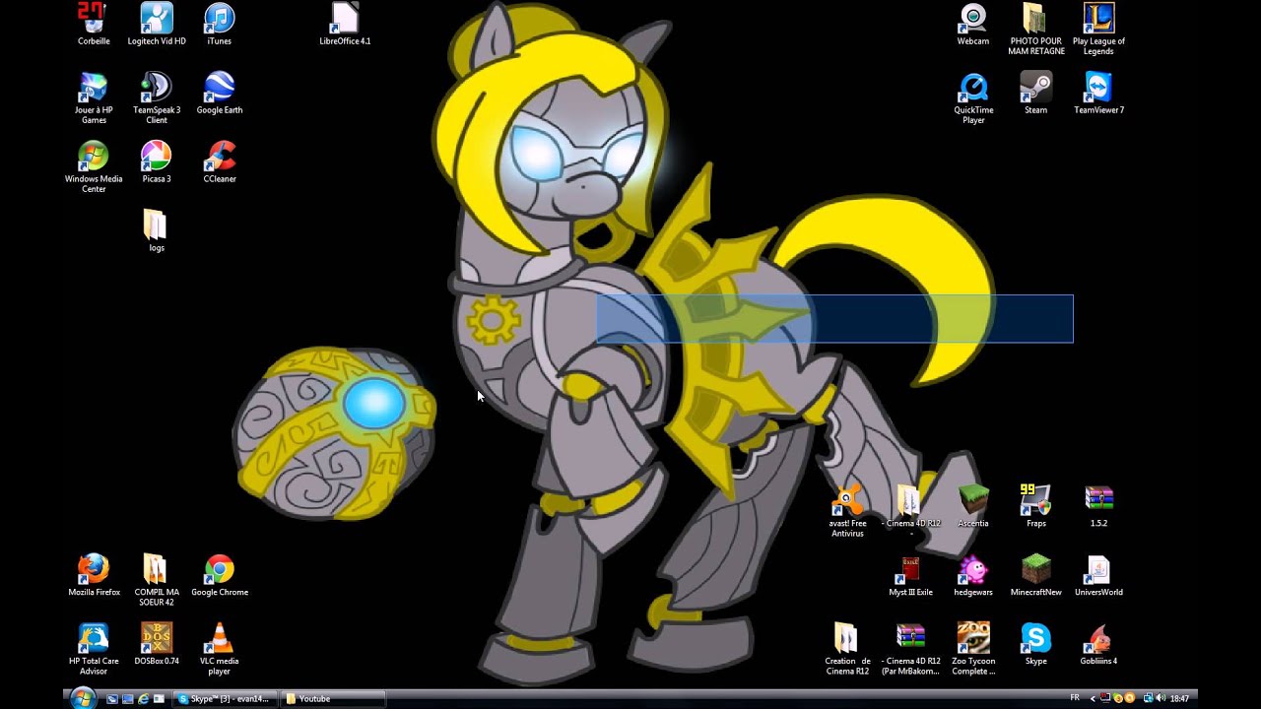Launch TeamSpeak 3 Client
Image resolution: width=1261 pixels, height=709 pixels.
(x=157, y=98)
